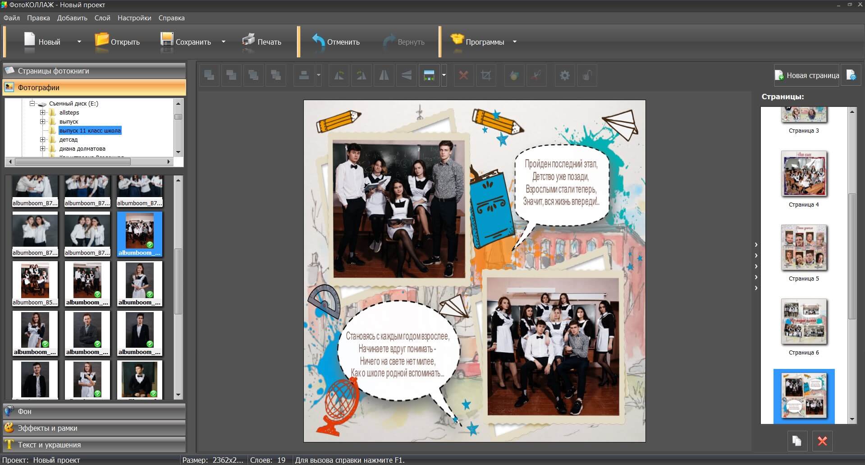Expand the Текст и украшения panel
Screen dimensions: 865x465
(x=94, y=445)
